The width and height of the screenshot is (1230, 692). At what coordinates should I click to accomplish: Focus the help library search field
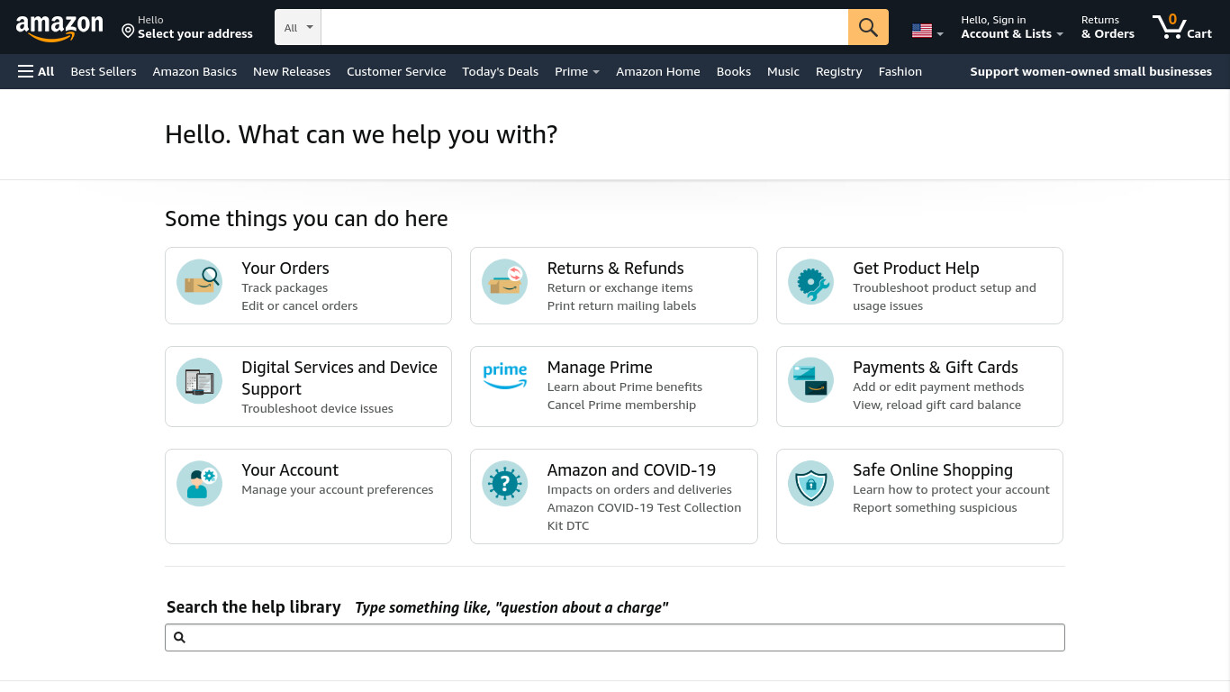coord(615,637)
